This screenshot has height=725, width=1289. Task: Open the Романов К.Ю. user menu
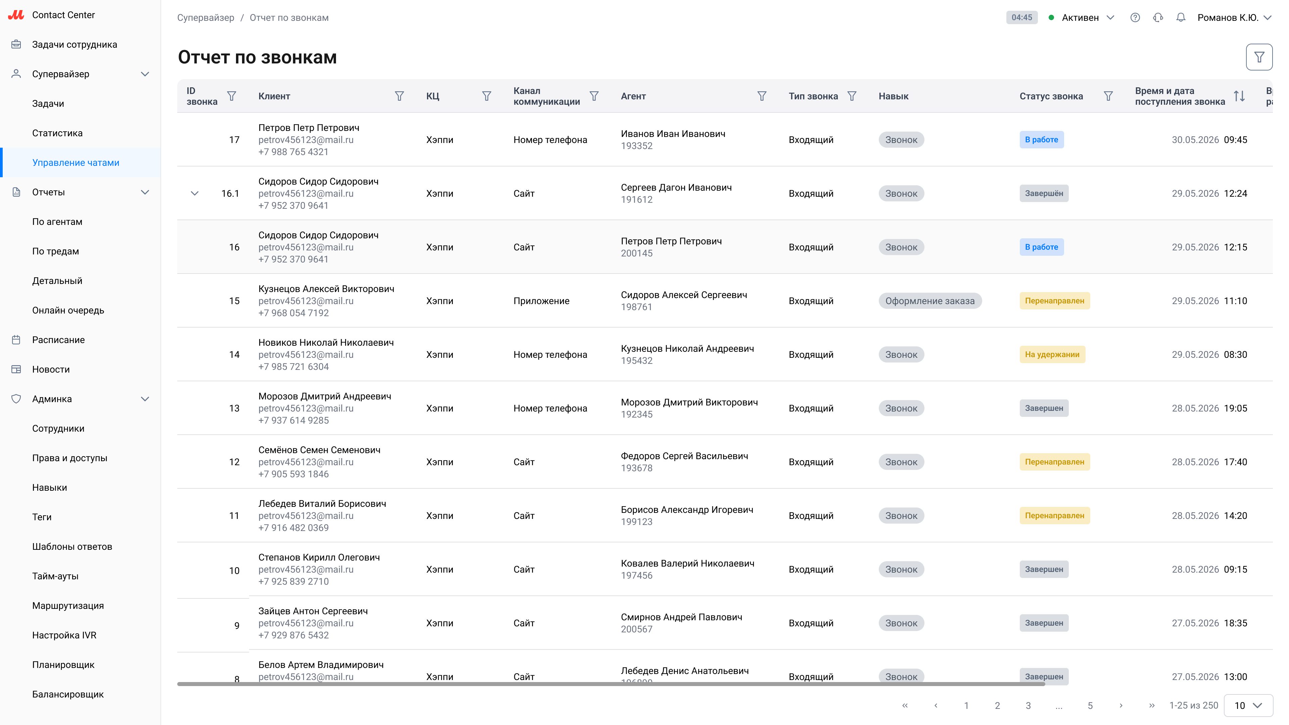click(x=1235, y=17)
